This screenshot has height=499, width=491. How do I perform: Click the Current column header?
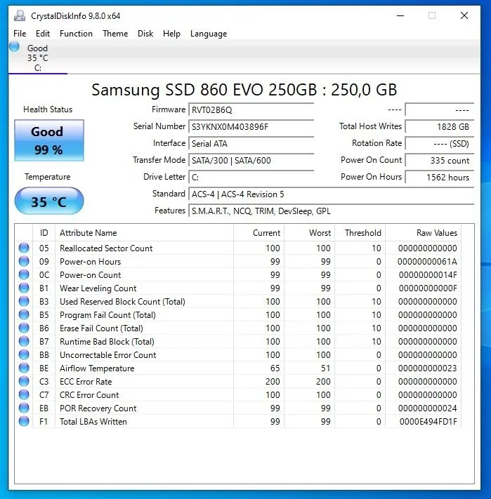[x=258, y=233]
